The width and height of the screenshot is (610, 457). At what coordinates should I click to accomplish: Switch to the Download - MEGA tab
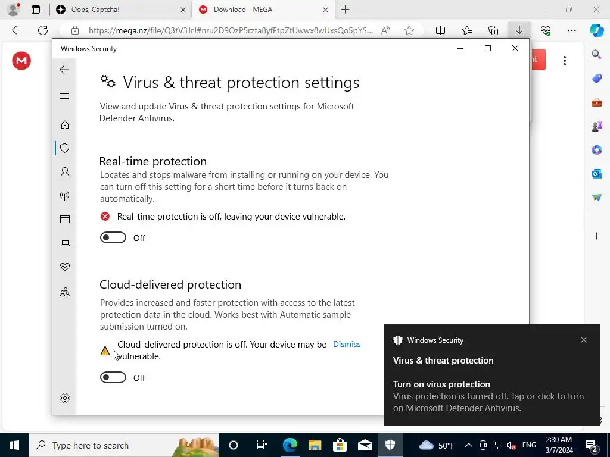click(263, 10)
